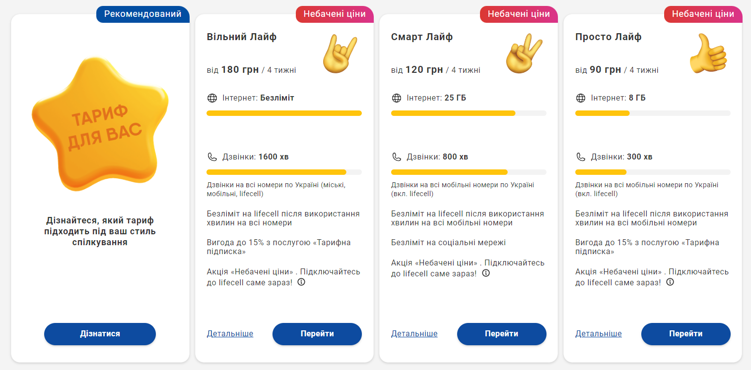Open Детальніше link for Просто Лайф

tap(599, 334)
